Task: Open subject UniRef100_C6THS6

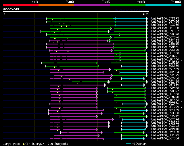Action: [165, 22]
